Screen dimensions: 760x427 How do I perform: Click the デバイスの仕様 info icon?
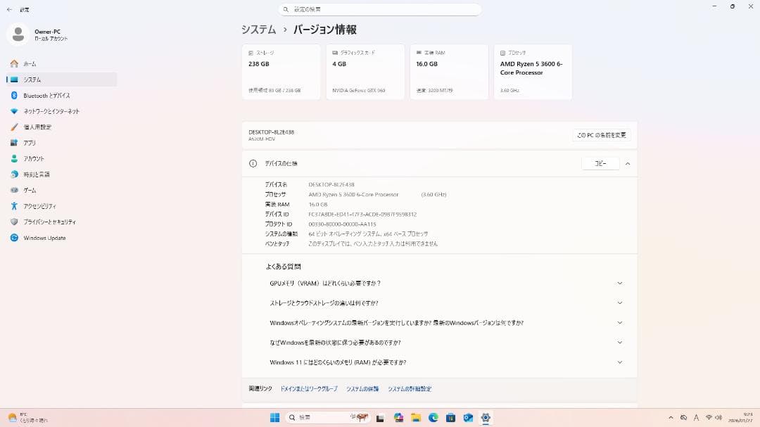click(253, 164)
